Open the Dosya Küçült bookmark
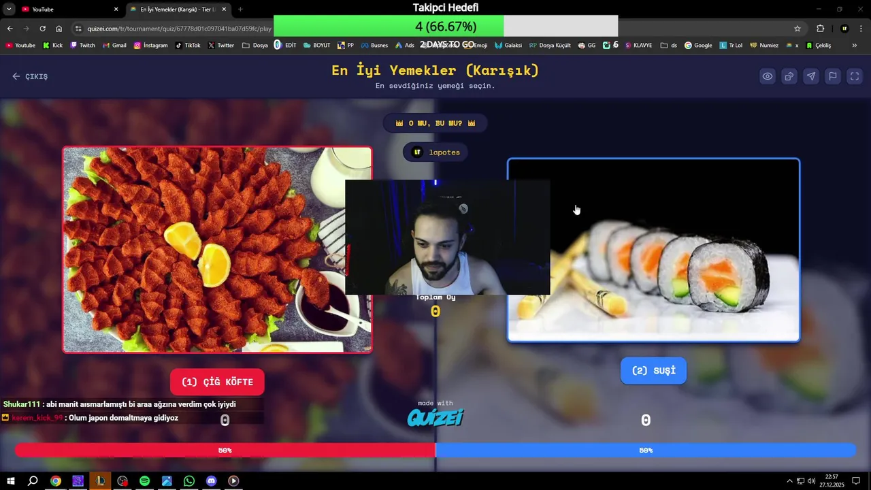Viewport: 871px width, 490px height. 550,46
